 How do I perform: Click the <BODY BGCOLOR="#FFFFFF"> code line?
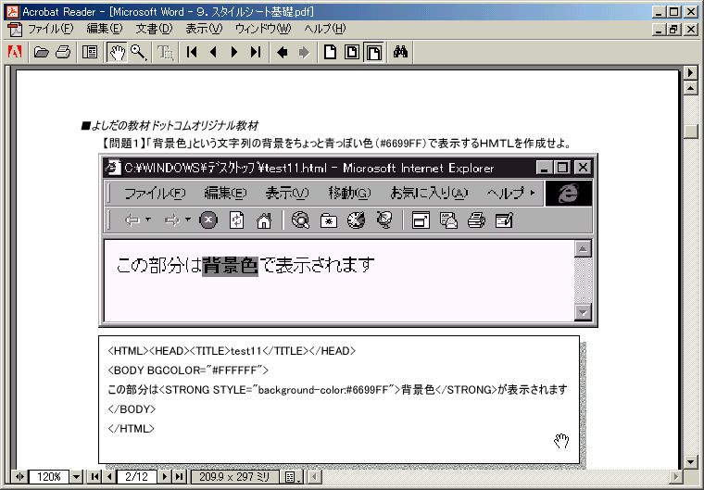pos(188,371)
